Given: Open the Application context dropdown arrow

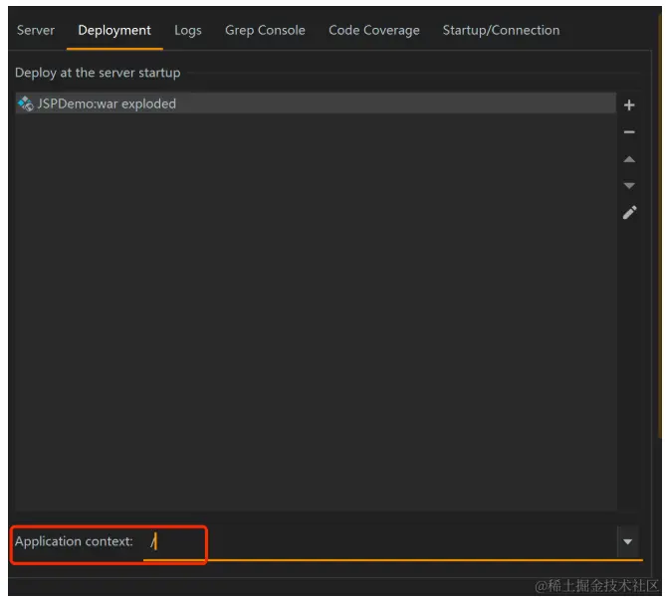Looking at the screenshot, I should (x=628, y=542).
